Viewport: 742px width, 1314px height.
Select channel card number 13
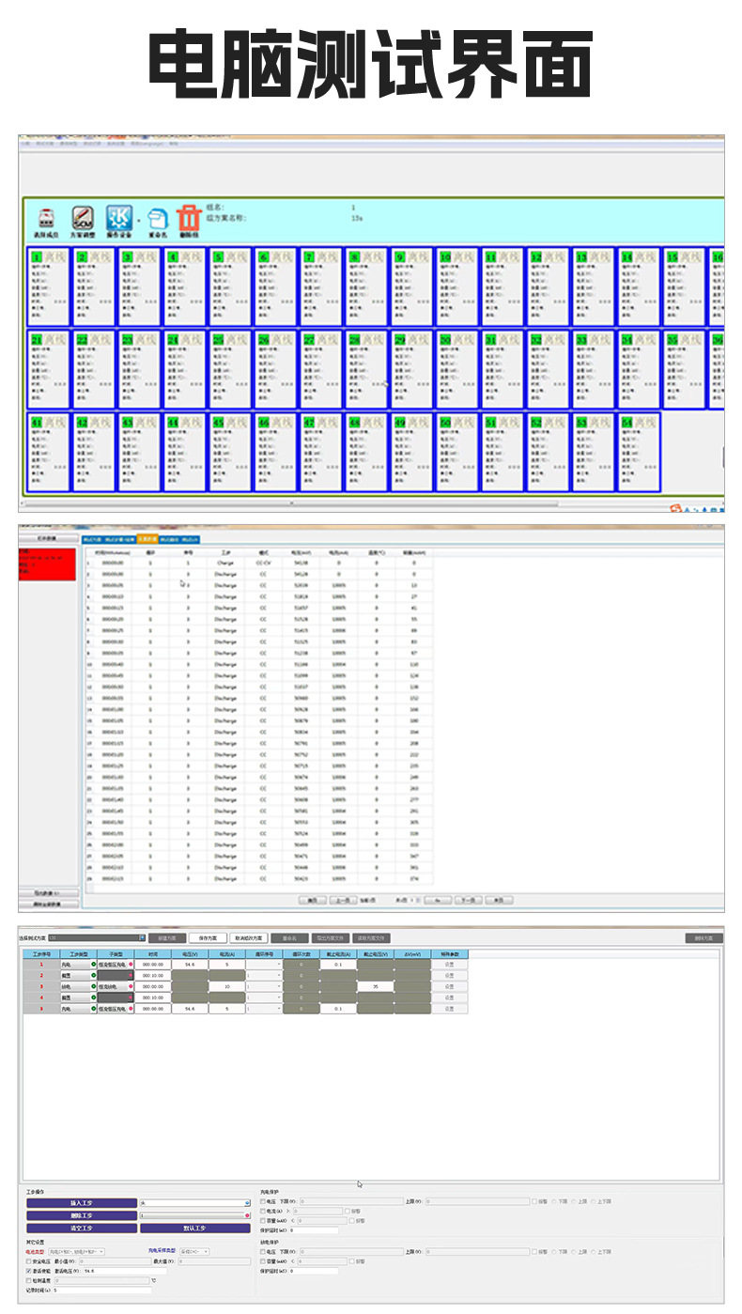click(x=594, y=287)
